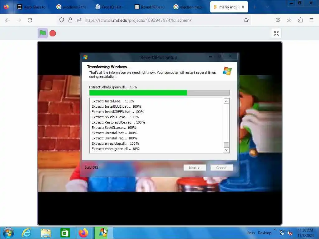List all tabs dropdown arrow
This screenshot has width=319, height=239.
pos(268,7)
